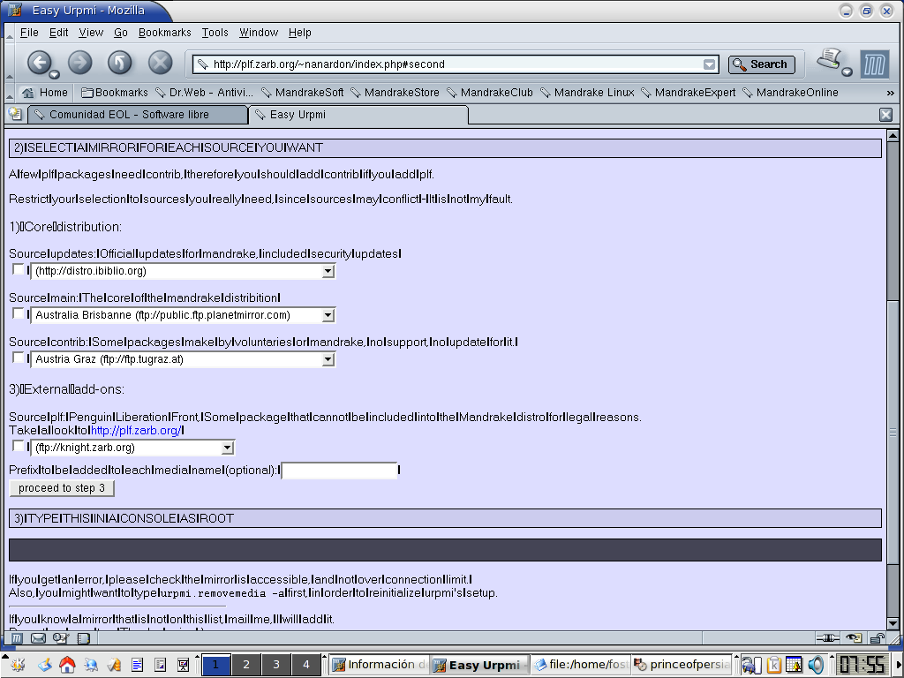The height and width of the screenshot is (678, 904).
Task: Reload the page with the Reload button
Action: (120, 63)
